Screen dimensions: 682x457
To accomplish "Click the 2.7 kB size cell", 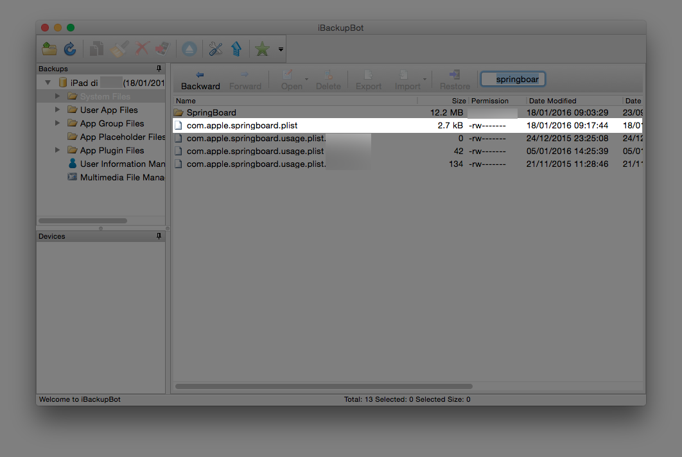I will [x=450, y=125].
